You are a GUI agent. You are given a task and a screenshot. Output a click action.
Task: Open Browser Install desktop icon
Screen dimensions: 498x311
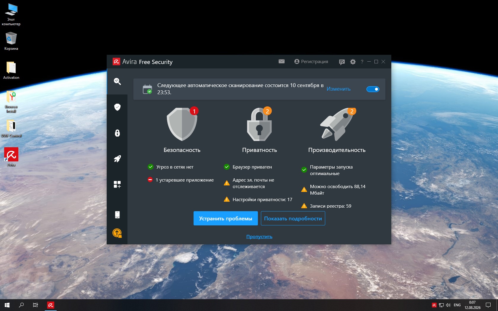11,102
